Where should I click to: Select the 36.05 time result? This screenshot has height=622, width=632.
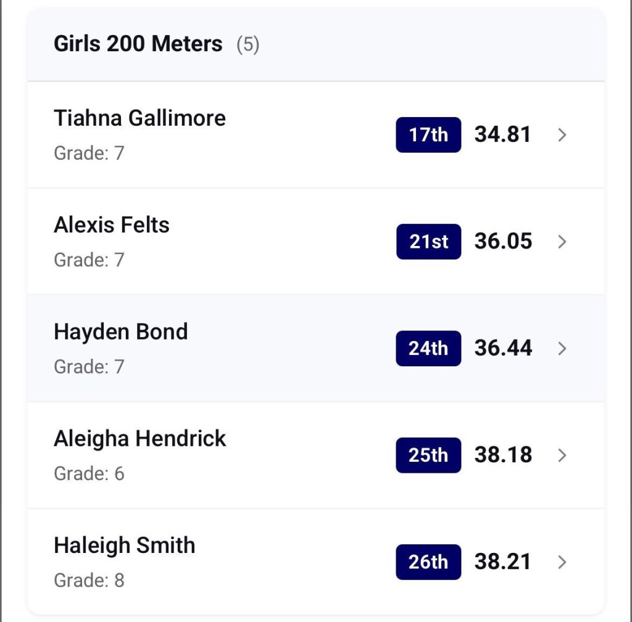[x=503, y=241]
